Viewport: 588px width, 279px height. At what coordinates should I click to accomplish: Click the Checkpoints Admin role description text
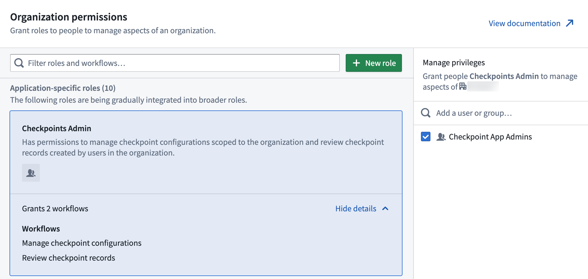click(x=203, y=148)
